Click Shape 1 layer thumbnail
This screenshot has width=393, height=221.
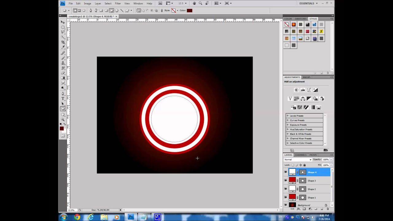coord(292,197)
